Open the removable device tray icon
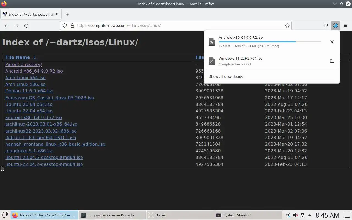The image size is (352, 220). (302, 215)
